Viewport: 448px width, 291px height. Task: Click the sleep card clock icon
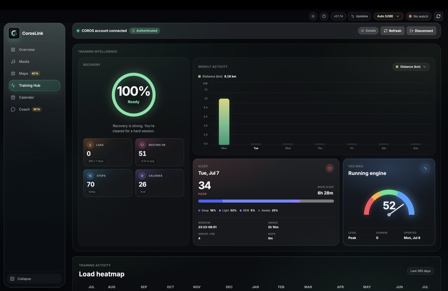pos(330,168)
